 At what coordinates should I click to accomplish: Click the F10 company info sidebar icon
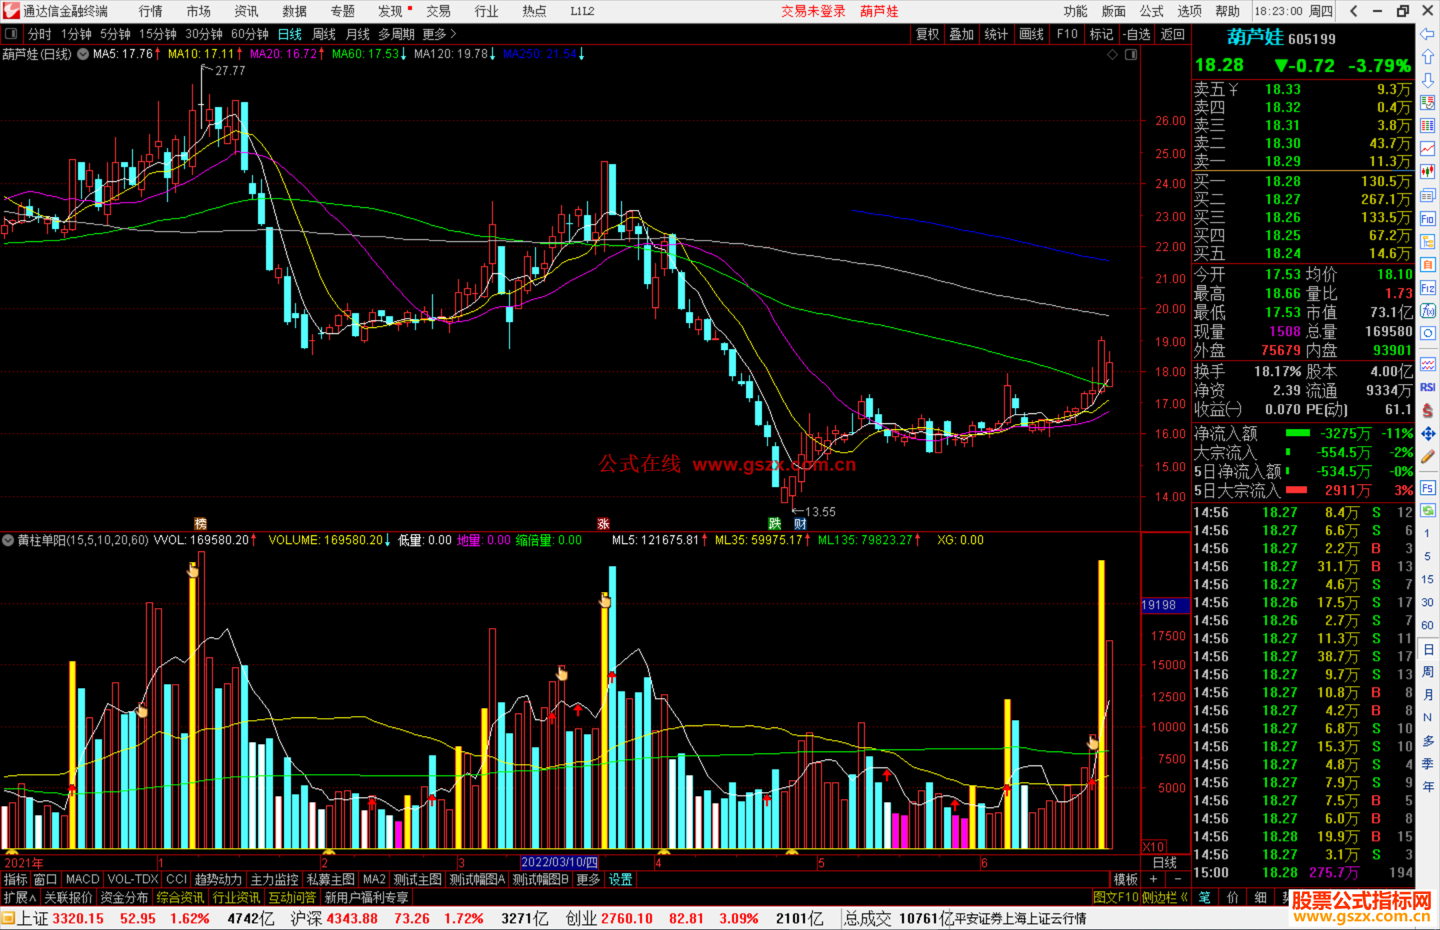click(x=1427, y=219)
